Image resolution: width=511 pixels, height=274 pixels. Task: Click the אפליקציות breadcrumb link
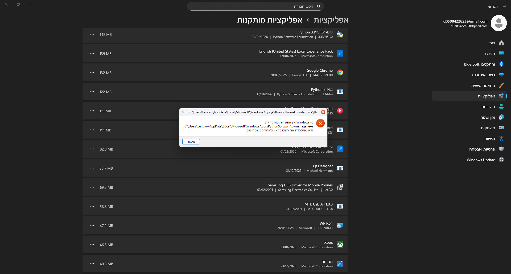pyautogui.click(x=331, y=20)
